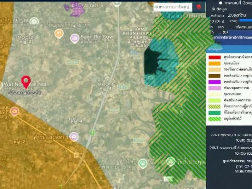Viewport: 252px width, 189px height.
Task: Click the purple legend color swatch
Action: 214,82
